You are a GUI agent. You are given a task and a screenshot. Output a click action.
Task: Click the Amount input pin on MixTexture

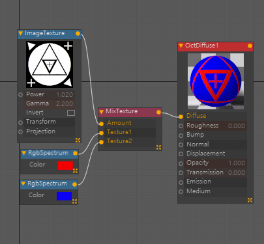tap(101, 124)
